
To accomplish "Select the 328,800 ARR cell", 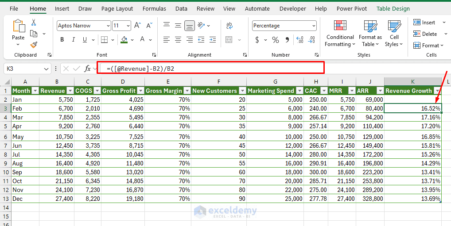I will (370, 199).
